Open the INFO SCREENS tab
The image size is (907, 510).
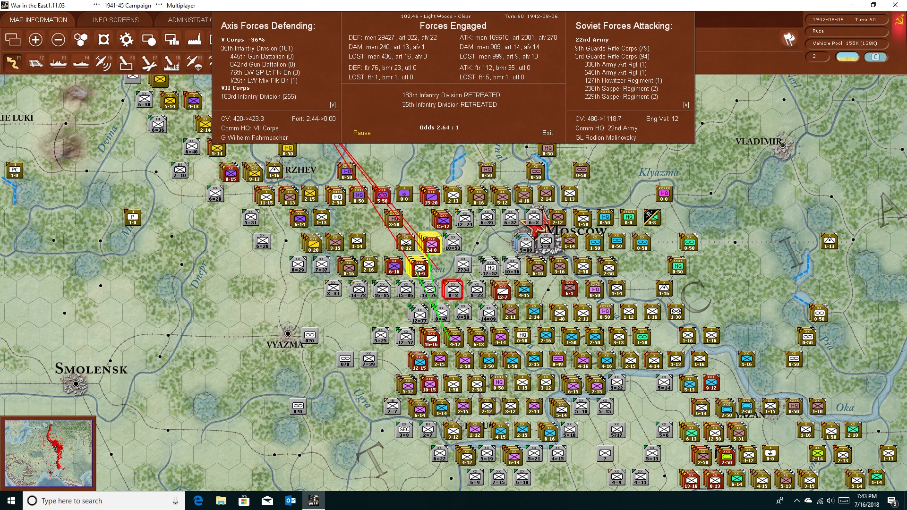point(116,20)
